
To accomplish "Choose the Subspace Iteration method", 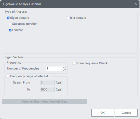I will 10,24.
